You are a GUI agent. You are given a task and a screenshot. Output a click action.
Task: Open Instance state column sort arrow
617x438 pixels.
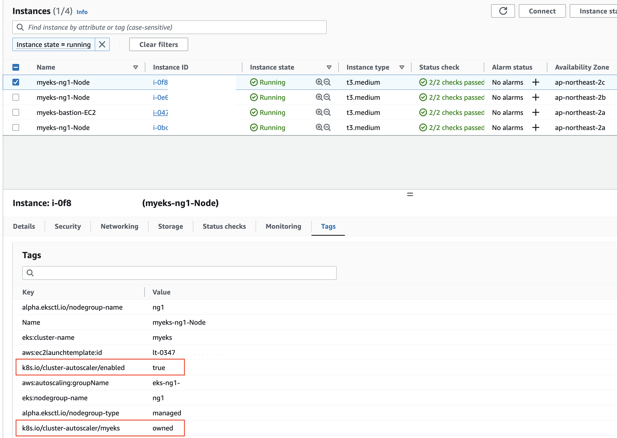coord(329,67)
